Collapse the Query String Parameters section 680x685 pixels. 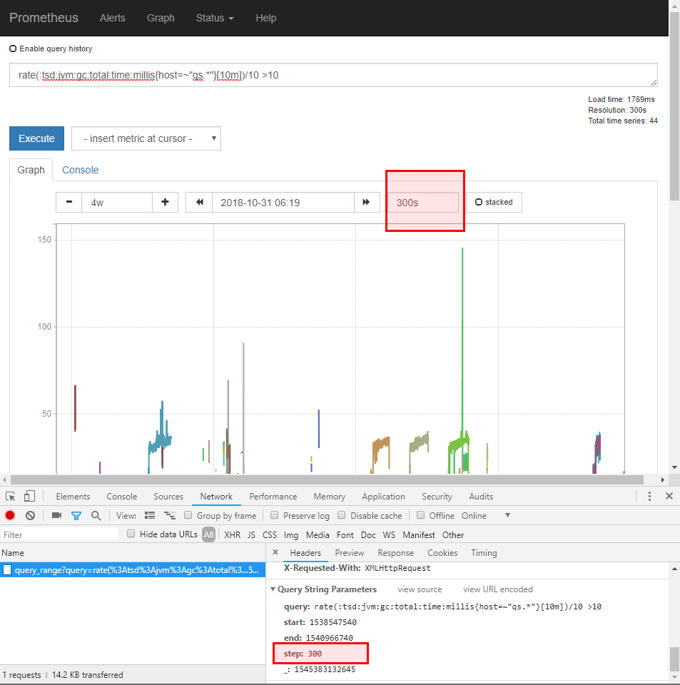pos(273,589)
